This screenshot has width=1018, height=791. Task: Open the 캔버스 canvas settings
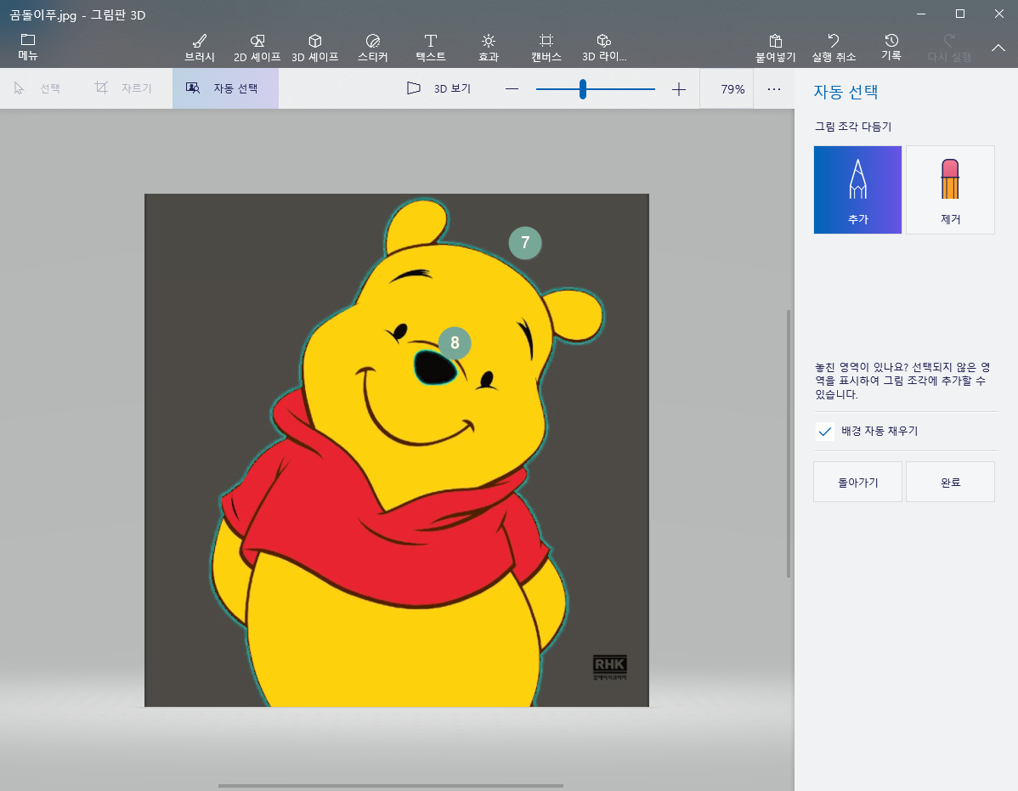(x=546, y=48)
